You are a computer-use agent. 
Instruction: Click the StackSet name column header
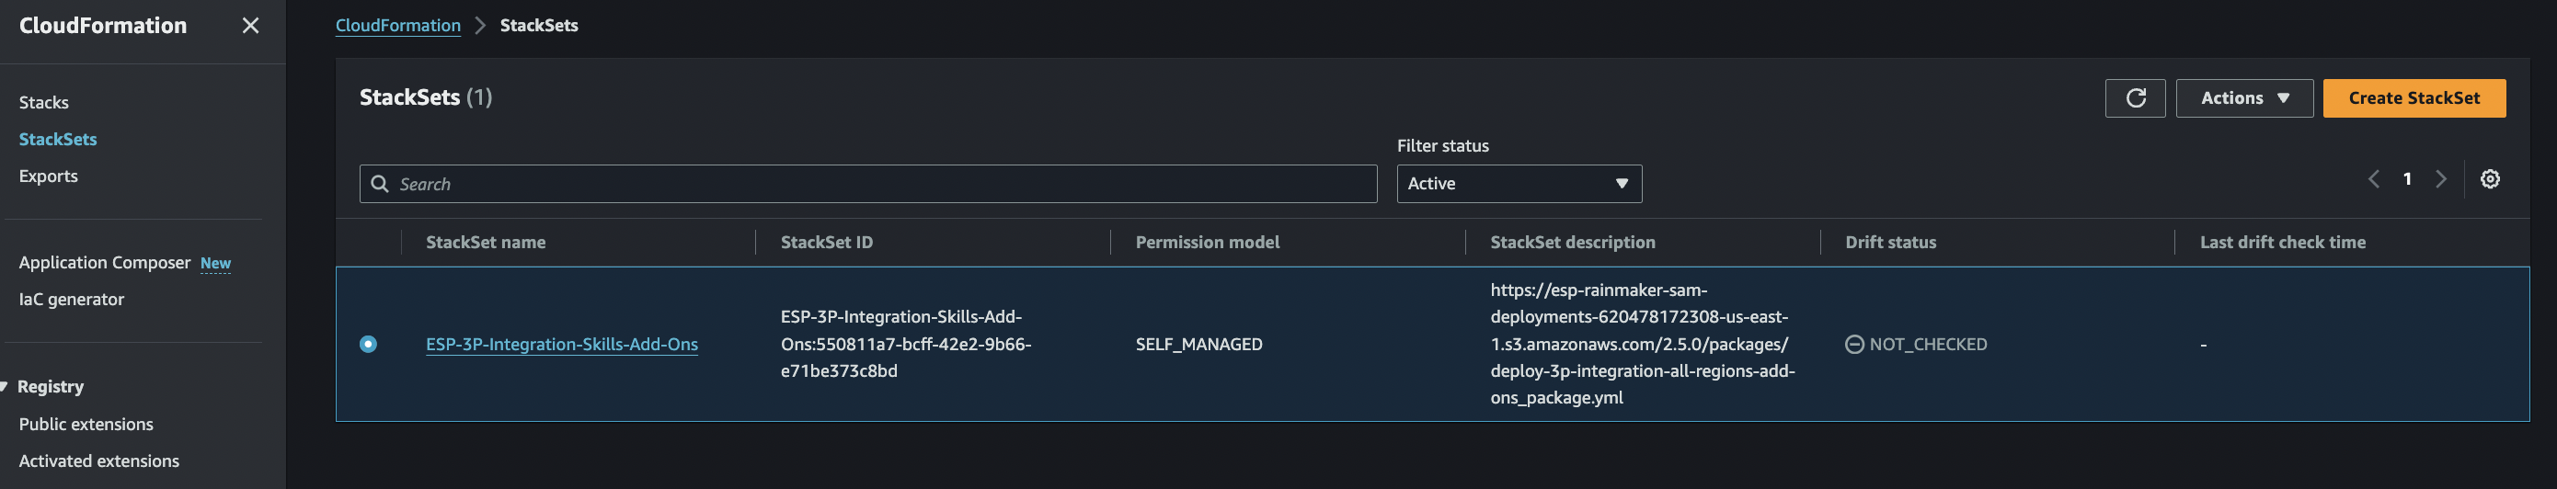pyautogui.click(x=486, y=243)
